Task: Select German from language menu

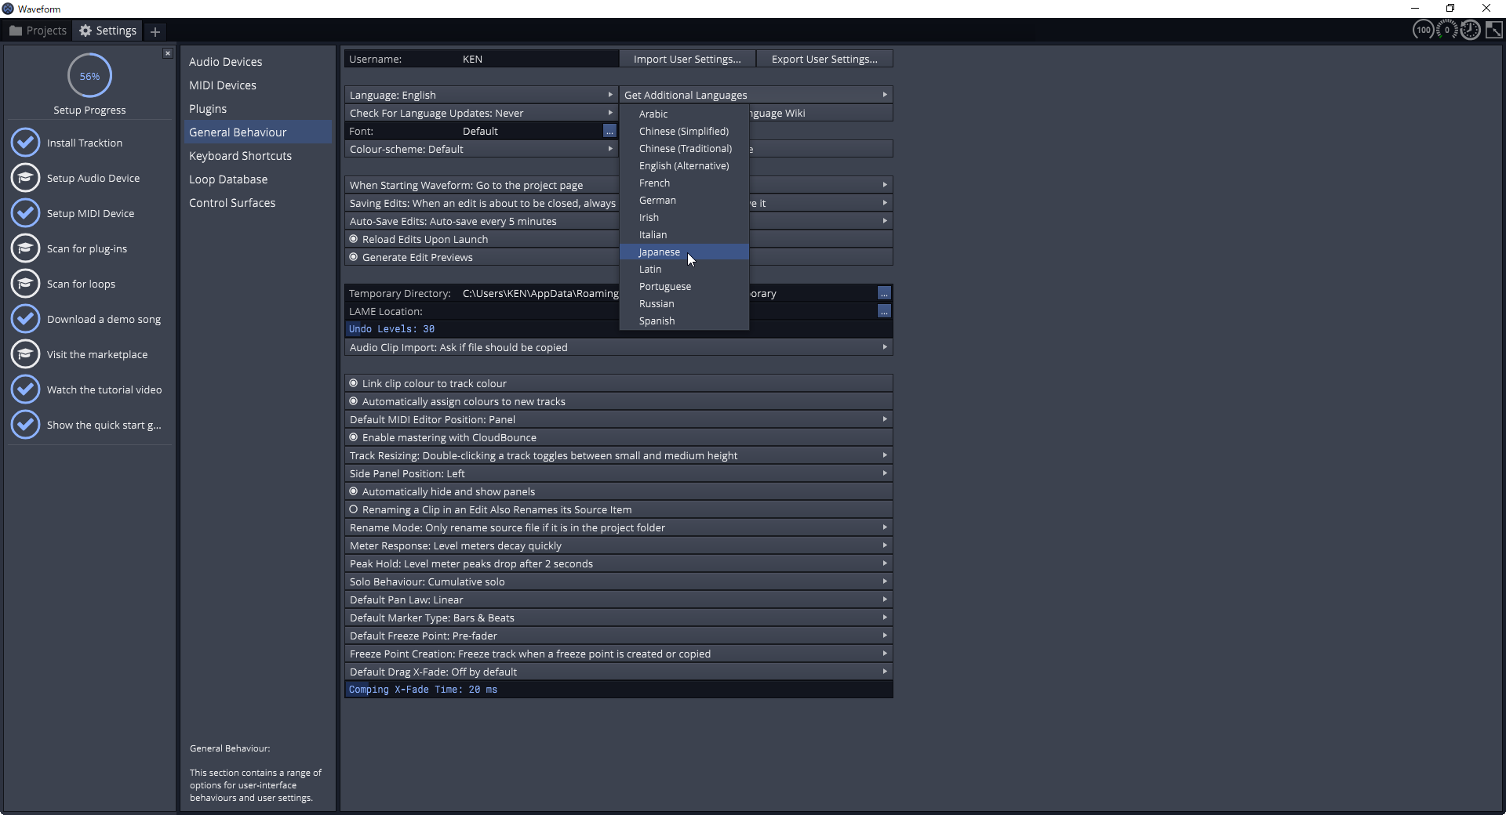Action: [x=684, y=200]
